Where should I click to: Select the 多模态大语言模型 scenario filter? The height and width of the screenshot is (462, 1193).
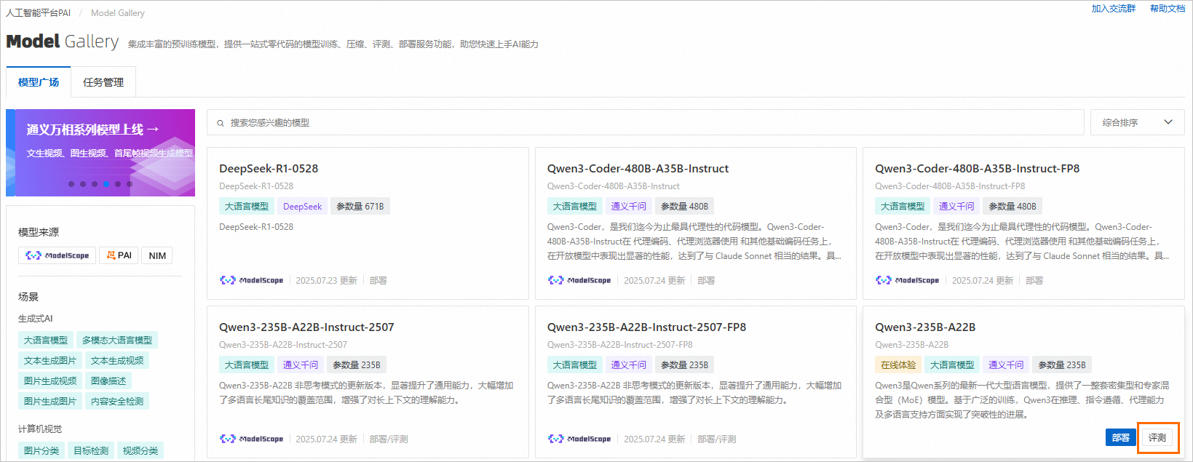(117, 340)
